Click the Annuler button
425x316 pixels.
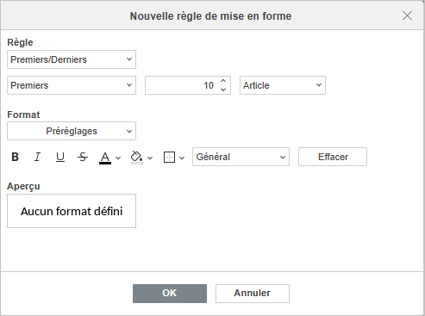pos(253,294)
